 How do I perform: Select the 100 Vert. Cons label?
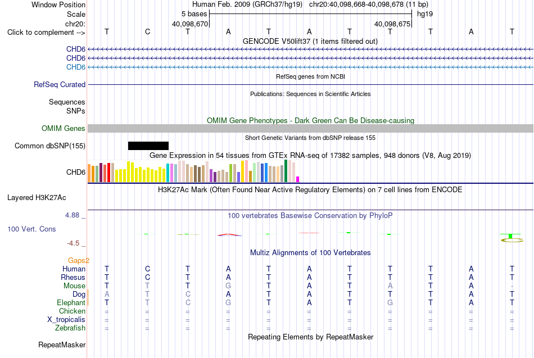31,229
